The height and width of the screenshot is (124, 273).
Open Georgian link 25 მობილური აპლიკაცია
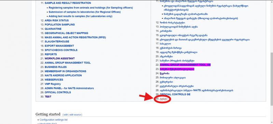click(173, 78)
